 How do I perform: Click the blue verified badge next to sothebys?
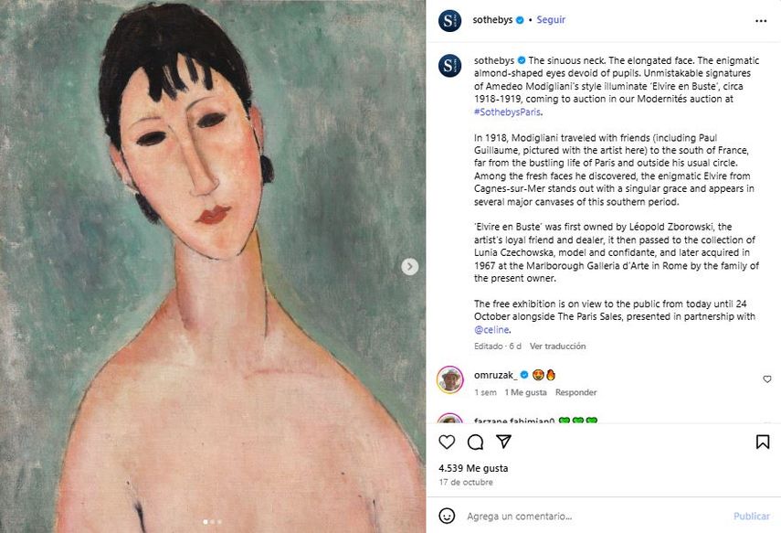[x=519, y=18]
